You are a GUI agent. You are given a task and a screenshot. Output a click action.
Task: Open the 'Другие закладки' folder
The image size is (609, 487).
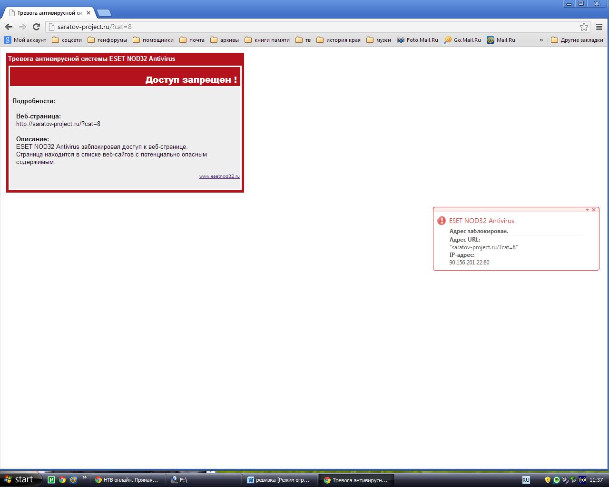577,40
